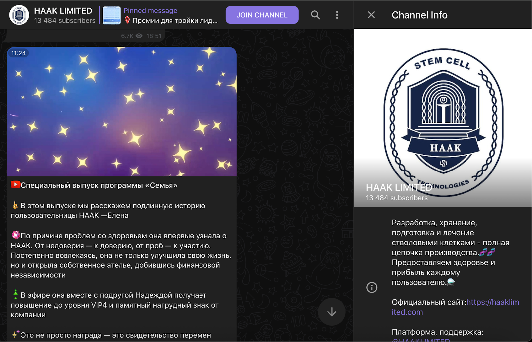Click the paragraph mentioning VIP4 level
The height and width of the screenshot is (342, 532).
(115, 305)
